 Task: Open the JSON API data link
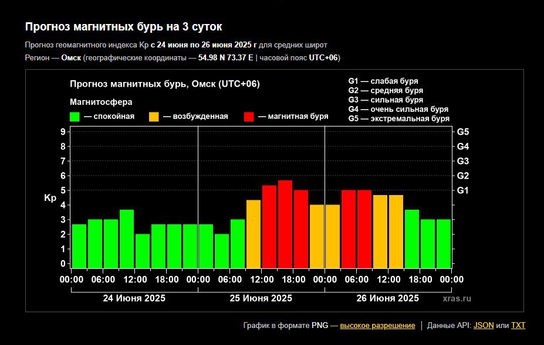484,325
